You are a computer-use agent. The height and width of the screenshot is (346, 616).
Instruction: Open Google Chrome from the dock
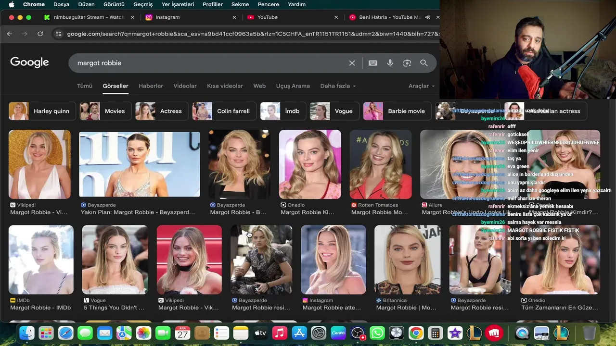[x=416, y=333]
